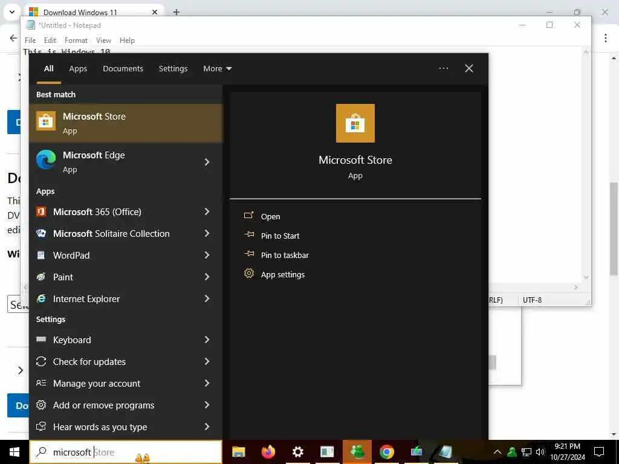
Task: Expand Internet Explorer result arrow
Action: (x=207, y=298)
